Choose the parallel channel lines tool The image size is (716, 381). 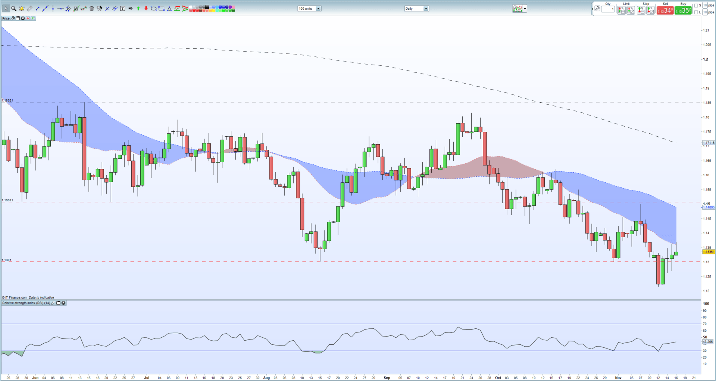point(68,9)
